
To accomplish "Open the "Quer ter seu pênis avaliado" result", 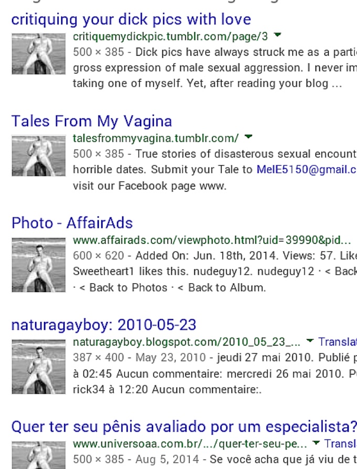I will (x=184, y=427).
